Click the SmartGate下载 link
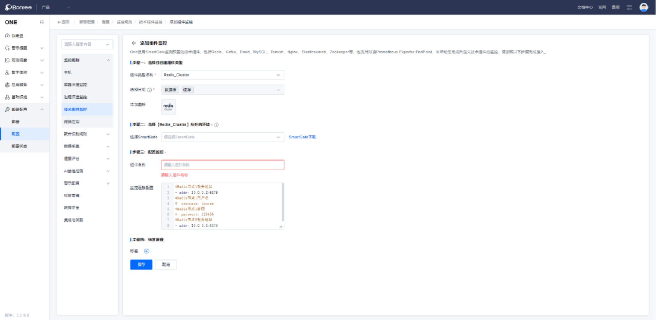The width and height of the screenshot is (656, 320). click(302, 137)
